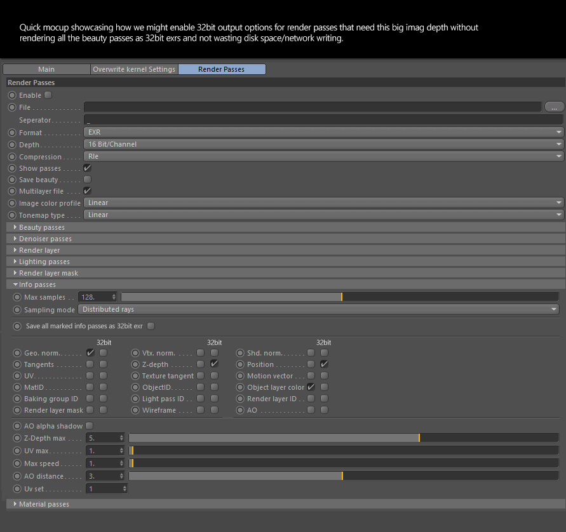Image resolution: width=566 pixels, height=532 pixels.
Task: Click the animation dot beside Enable
Action: [12, 95]
